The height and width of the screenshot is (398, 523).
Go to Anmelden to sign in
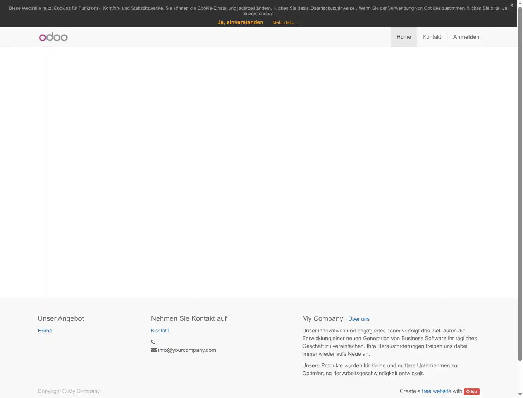(466, 37)
